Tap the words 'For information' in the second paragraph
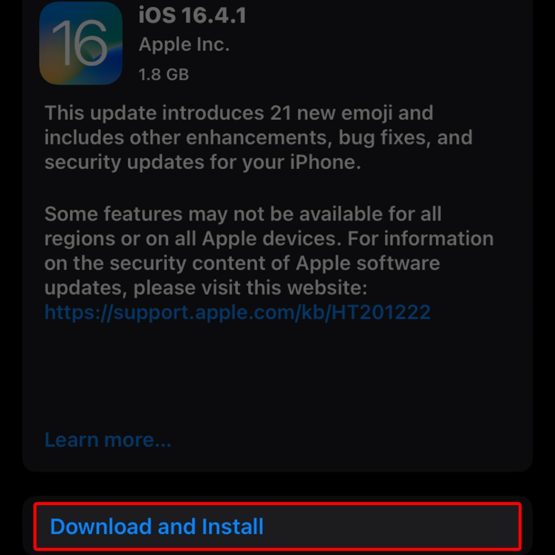555x555 pixels. pos(421,238)
